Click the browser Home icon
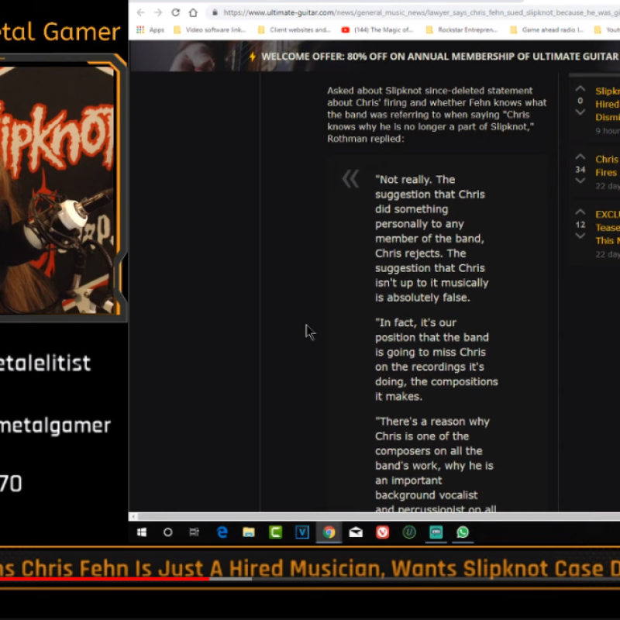The height and width of the screenshot is (620, 620). tap(193, 12)
